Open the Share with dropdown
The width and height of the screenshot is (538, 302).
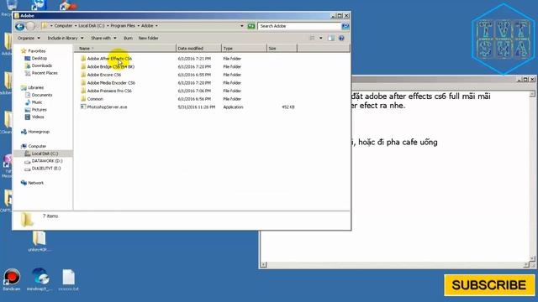103,38
